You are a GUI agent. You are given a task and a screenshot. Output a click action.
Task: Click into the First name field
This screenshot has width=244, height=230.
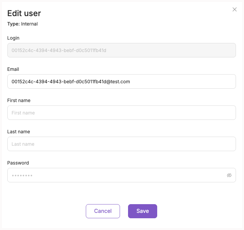tap(122, 112)
